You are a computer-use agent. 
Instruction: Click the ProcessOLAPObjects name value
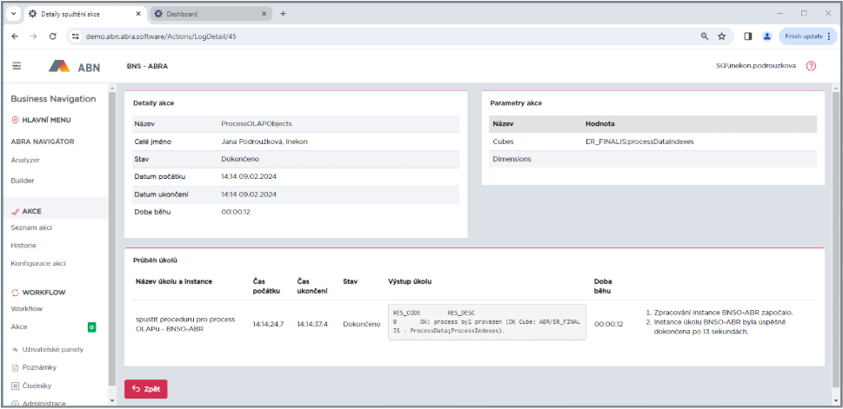coord(257,123)
